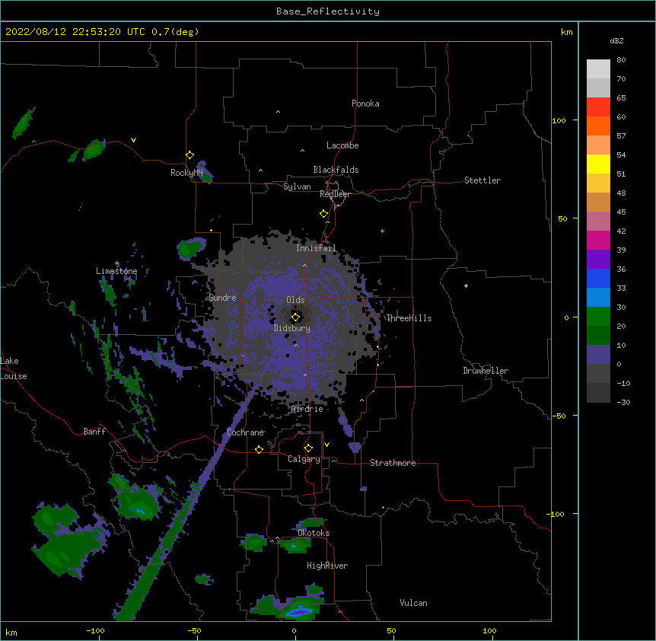Click the RedDeer city label

(x=335, y=194)
